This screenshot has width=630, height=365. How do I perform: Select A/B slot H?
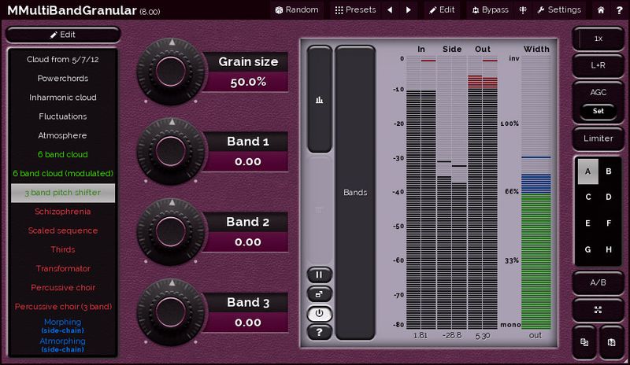point(609,249)
